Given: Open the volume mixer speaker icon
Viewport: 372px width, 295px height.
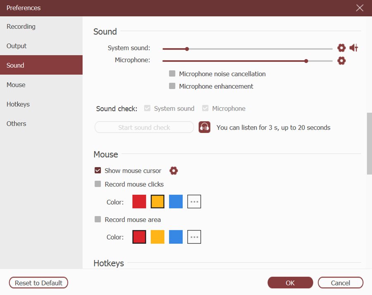Looking at the screenshot, I should pyautogui.click(x=353, y=48).
